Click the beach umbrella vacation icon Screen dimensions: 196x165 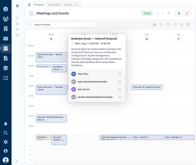(168, 13)
